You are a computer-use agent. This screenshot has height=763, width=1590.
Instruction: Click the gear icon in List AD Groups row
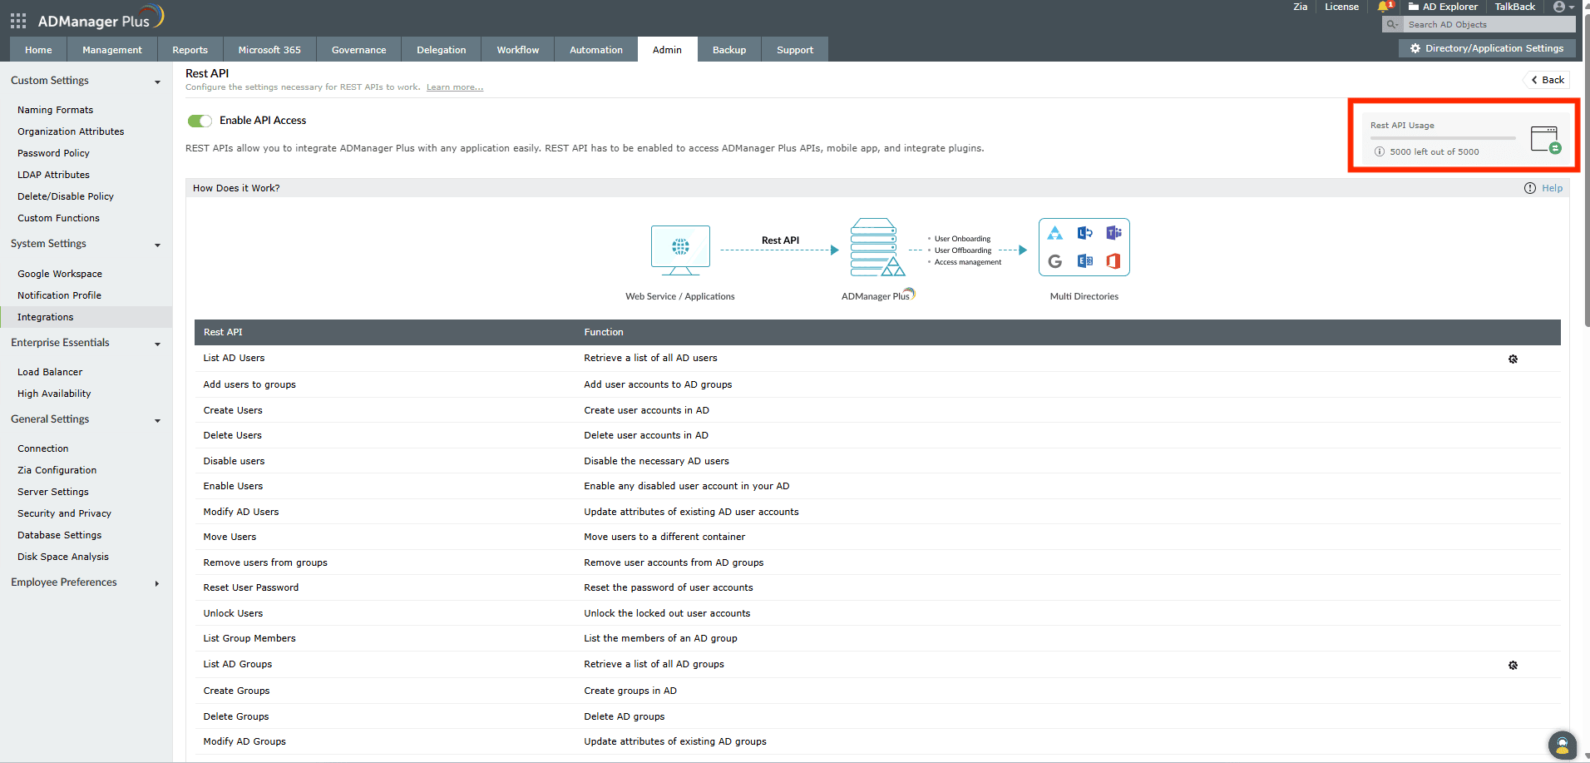tap(1513, 665)
